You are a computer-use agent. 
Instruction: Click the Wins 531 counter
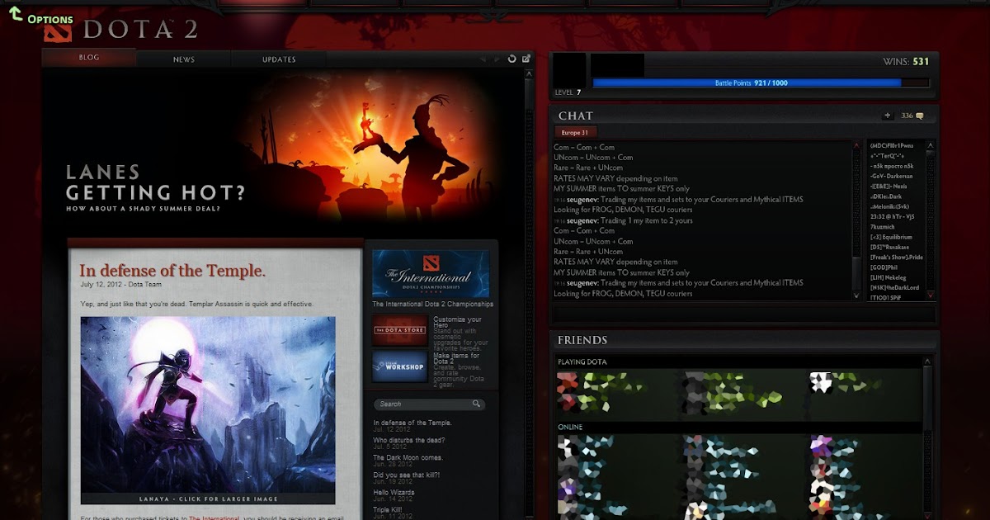point(906,62)
